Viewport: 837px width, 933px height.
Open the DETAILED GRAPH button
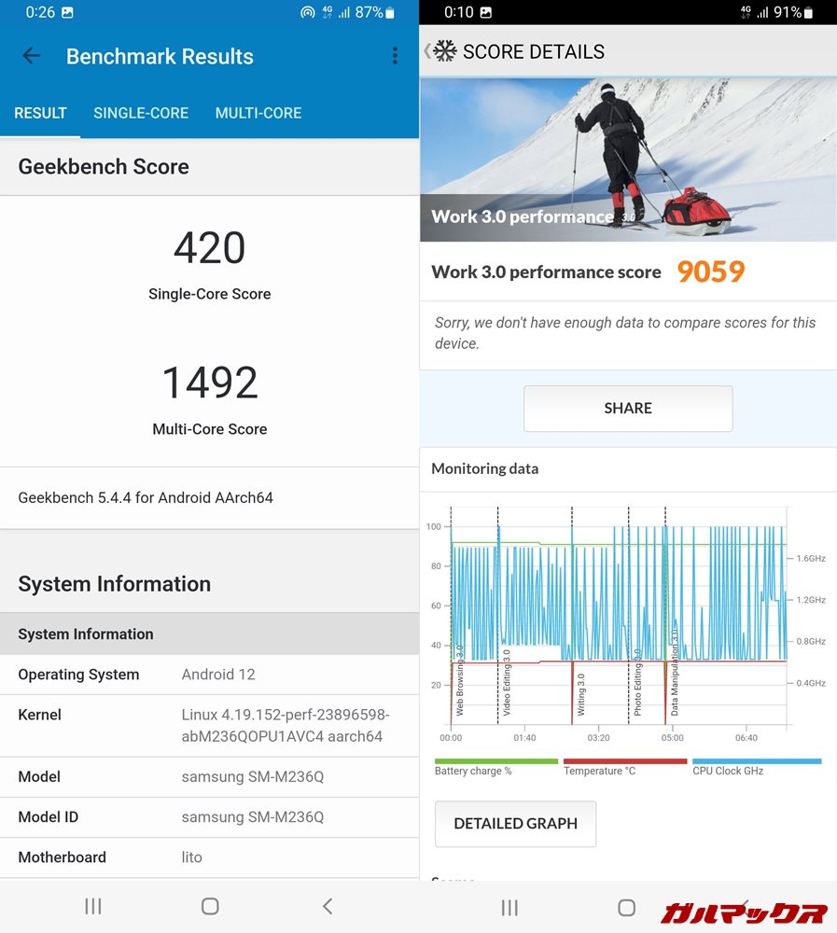[515, 824]
